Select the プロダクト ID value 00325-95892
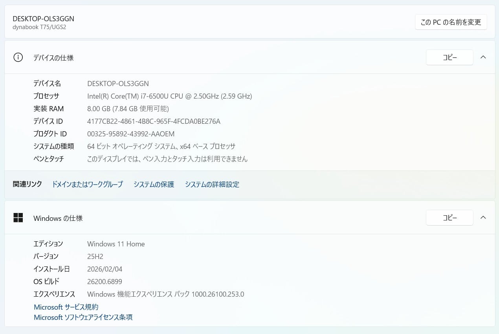This screenshot has width=499, height=334. (131, 134)
